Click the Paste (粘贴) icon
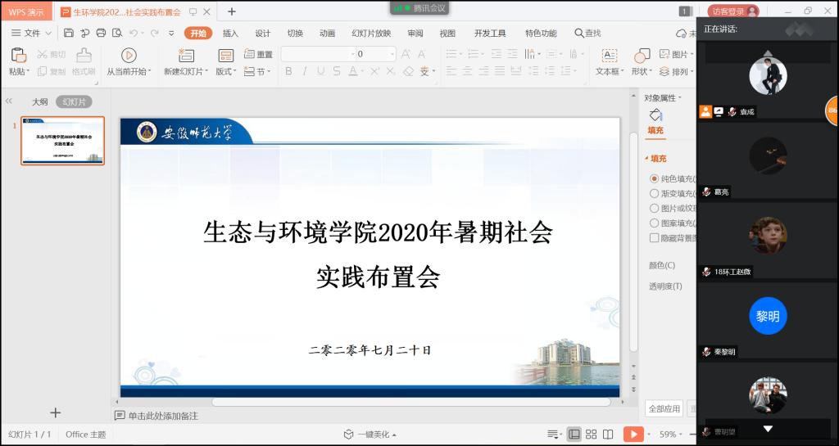 [x=18, y=55]
